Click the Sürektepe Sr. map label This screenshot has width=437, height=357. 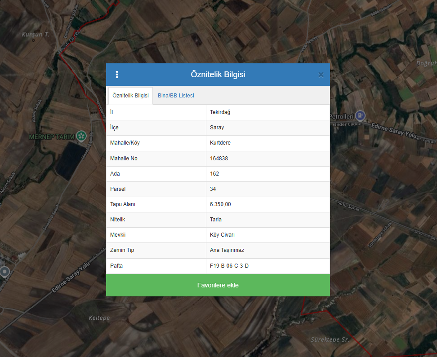pyautogui.click(x=330, y=340)
